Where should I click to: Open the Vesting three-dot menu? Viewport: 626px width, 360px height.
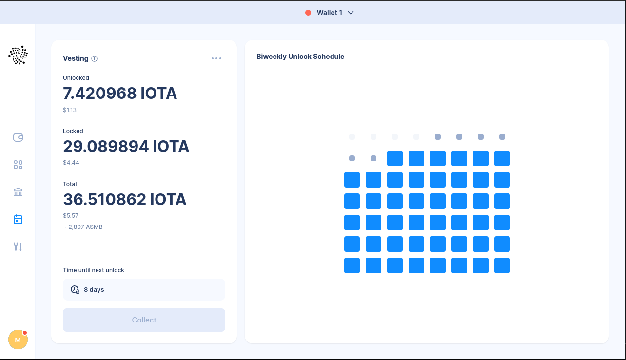tap(216, 58)
